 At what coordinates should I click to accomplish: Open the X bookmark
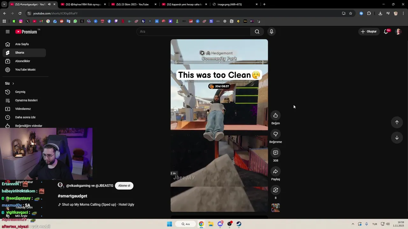(x=27, y=21)
